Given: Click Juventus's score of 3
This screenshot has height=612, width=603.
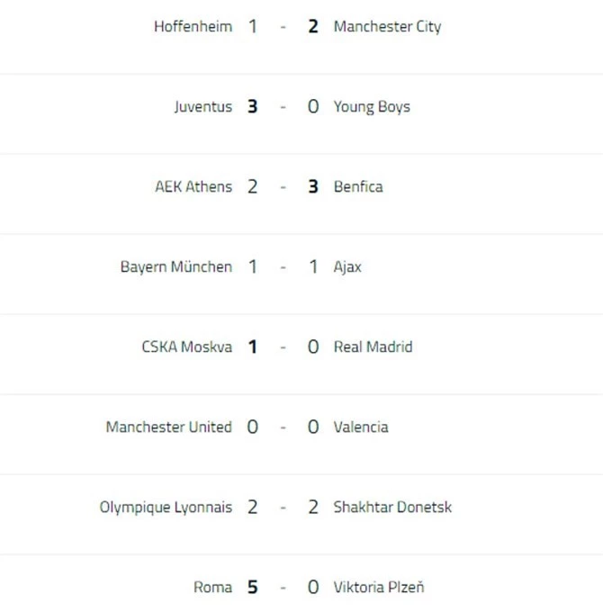Looking at the screenshot, I should tap(253, 106).
